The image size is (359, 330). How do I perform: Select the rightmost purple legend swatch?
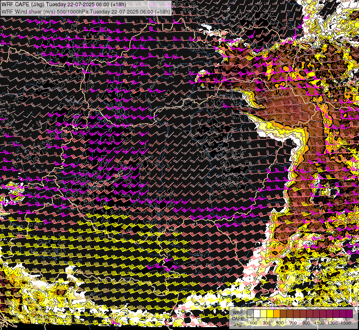coord(349,313)
